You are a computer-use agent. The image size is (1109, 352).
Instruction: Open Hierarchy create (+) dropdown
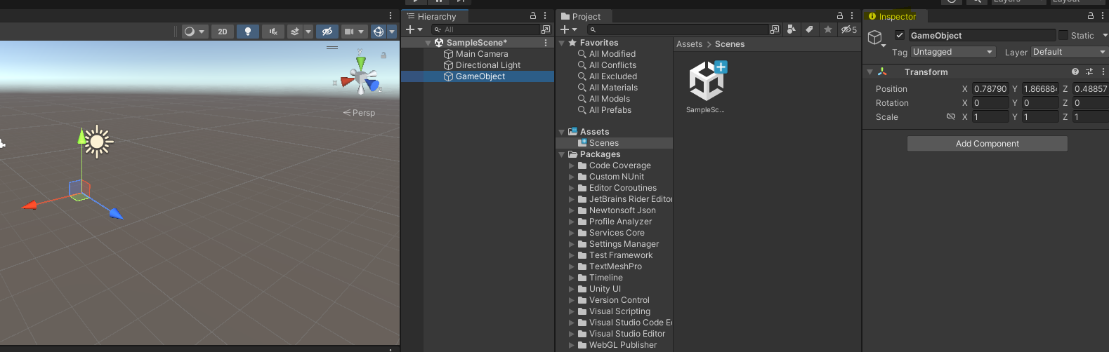click(x=414, y=29)
